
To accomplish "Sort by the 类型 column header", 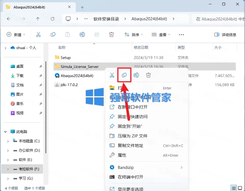I will [x=181, y=48].
